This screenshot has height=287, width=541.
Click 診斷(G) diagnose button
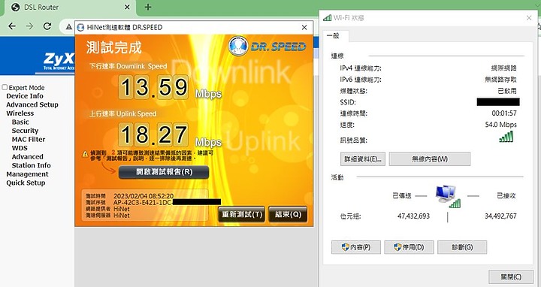[462, 247]
